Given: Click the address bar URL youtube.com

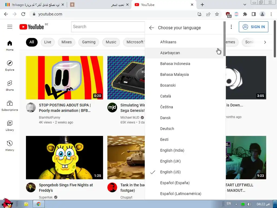Looking at the screenshot, I should coord(50,14).
